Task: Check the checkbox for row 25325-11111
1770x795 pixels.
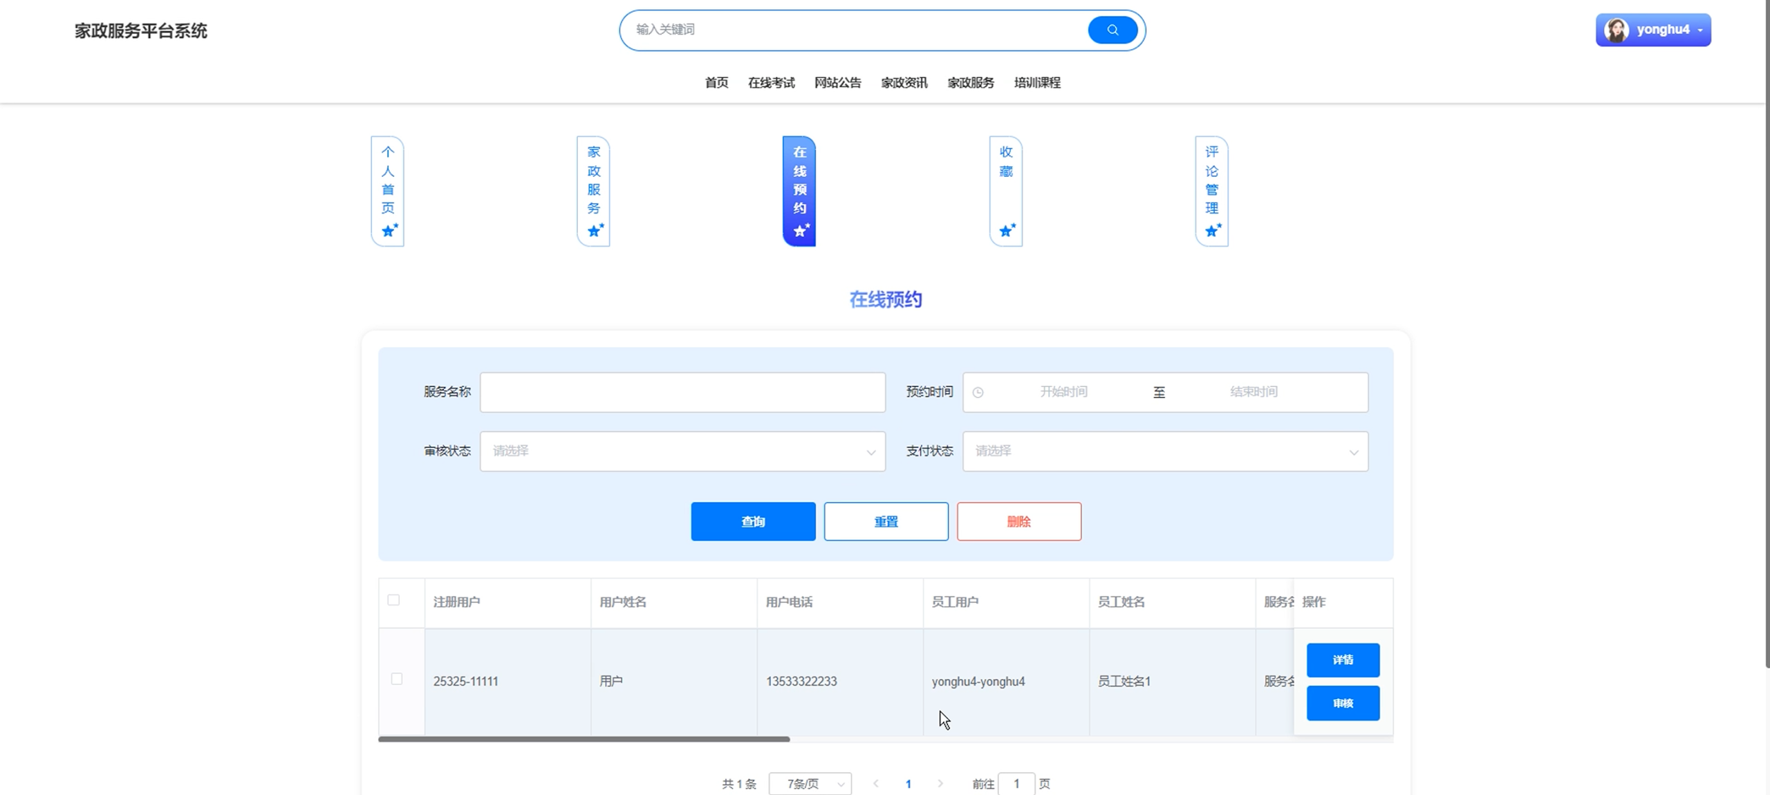Action: [396, 680]
